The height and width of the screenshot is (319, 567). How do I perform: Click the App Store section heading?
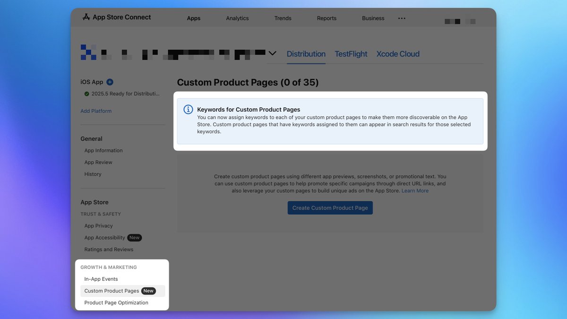point(94,202)
